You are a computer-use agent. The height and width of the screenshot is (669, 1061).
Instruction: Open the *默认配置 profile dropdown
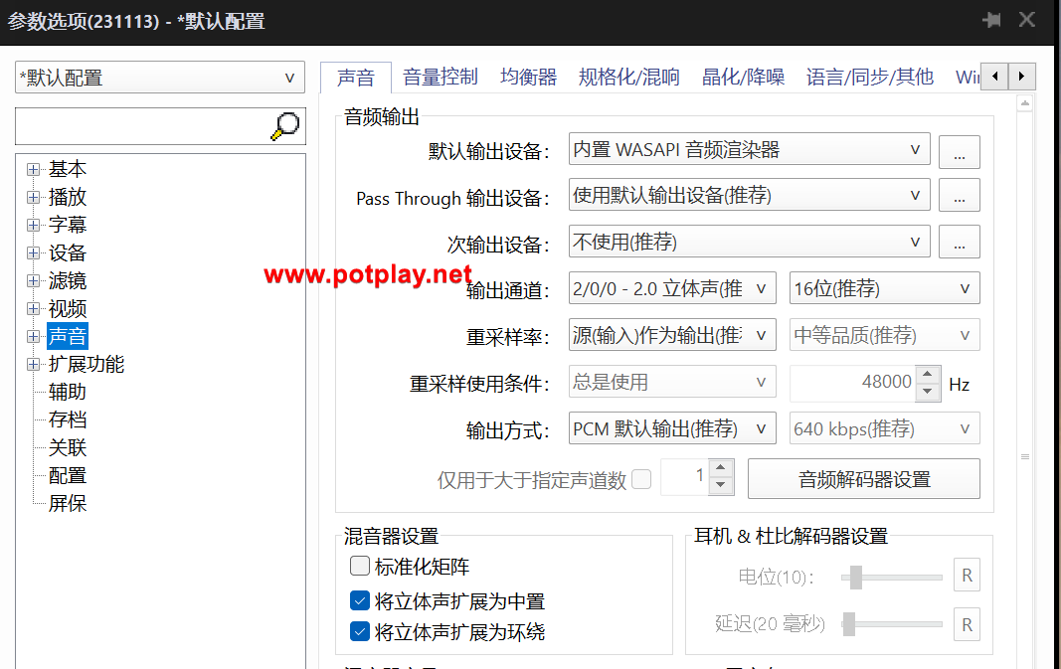point(160,78)
